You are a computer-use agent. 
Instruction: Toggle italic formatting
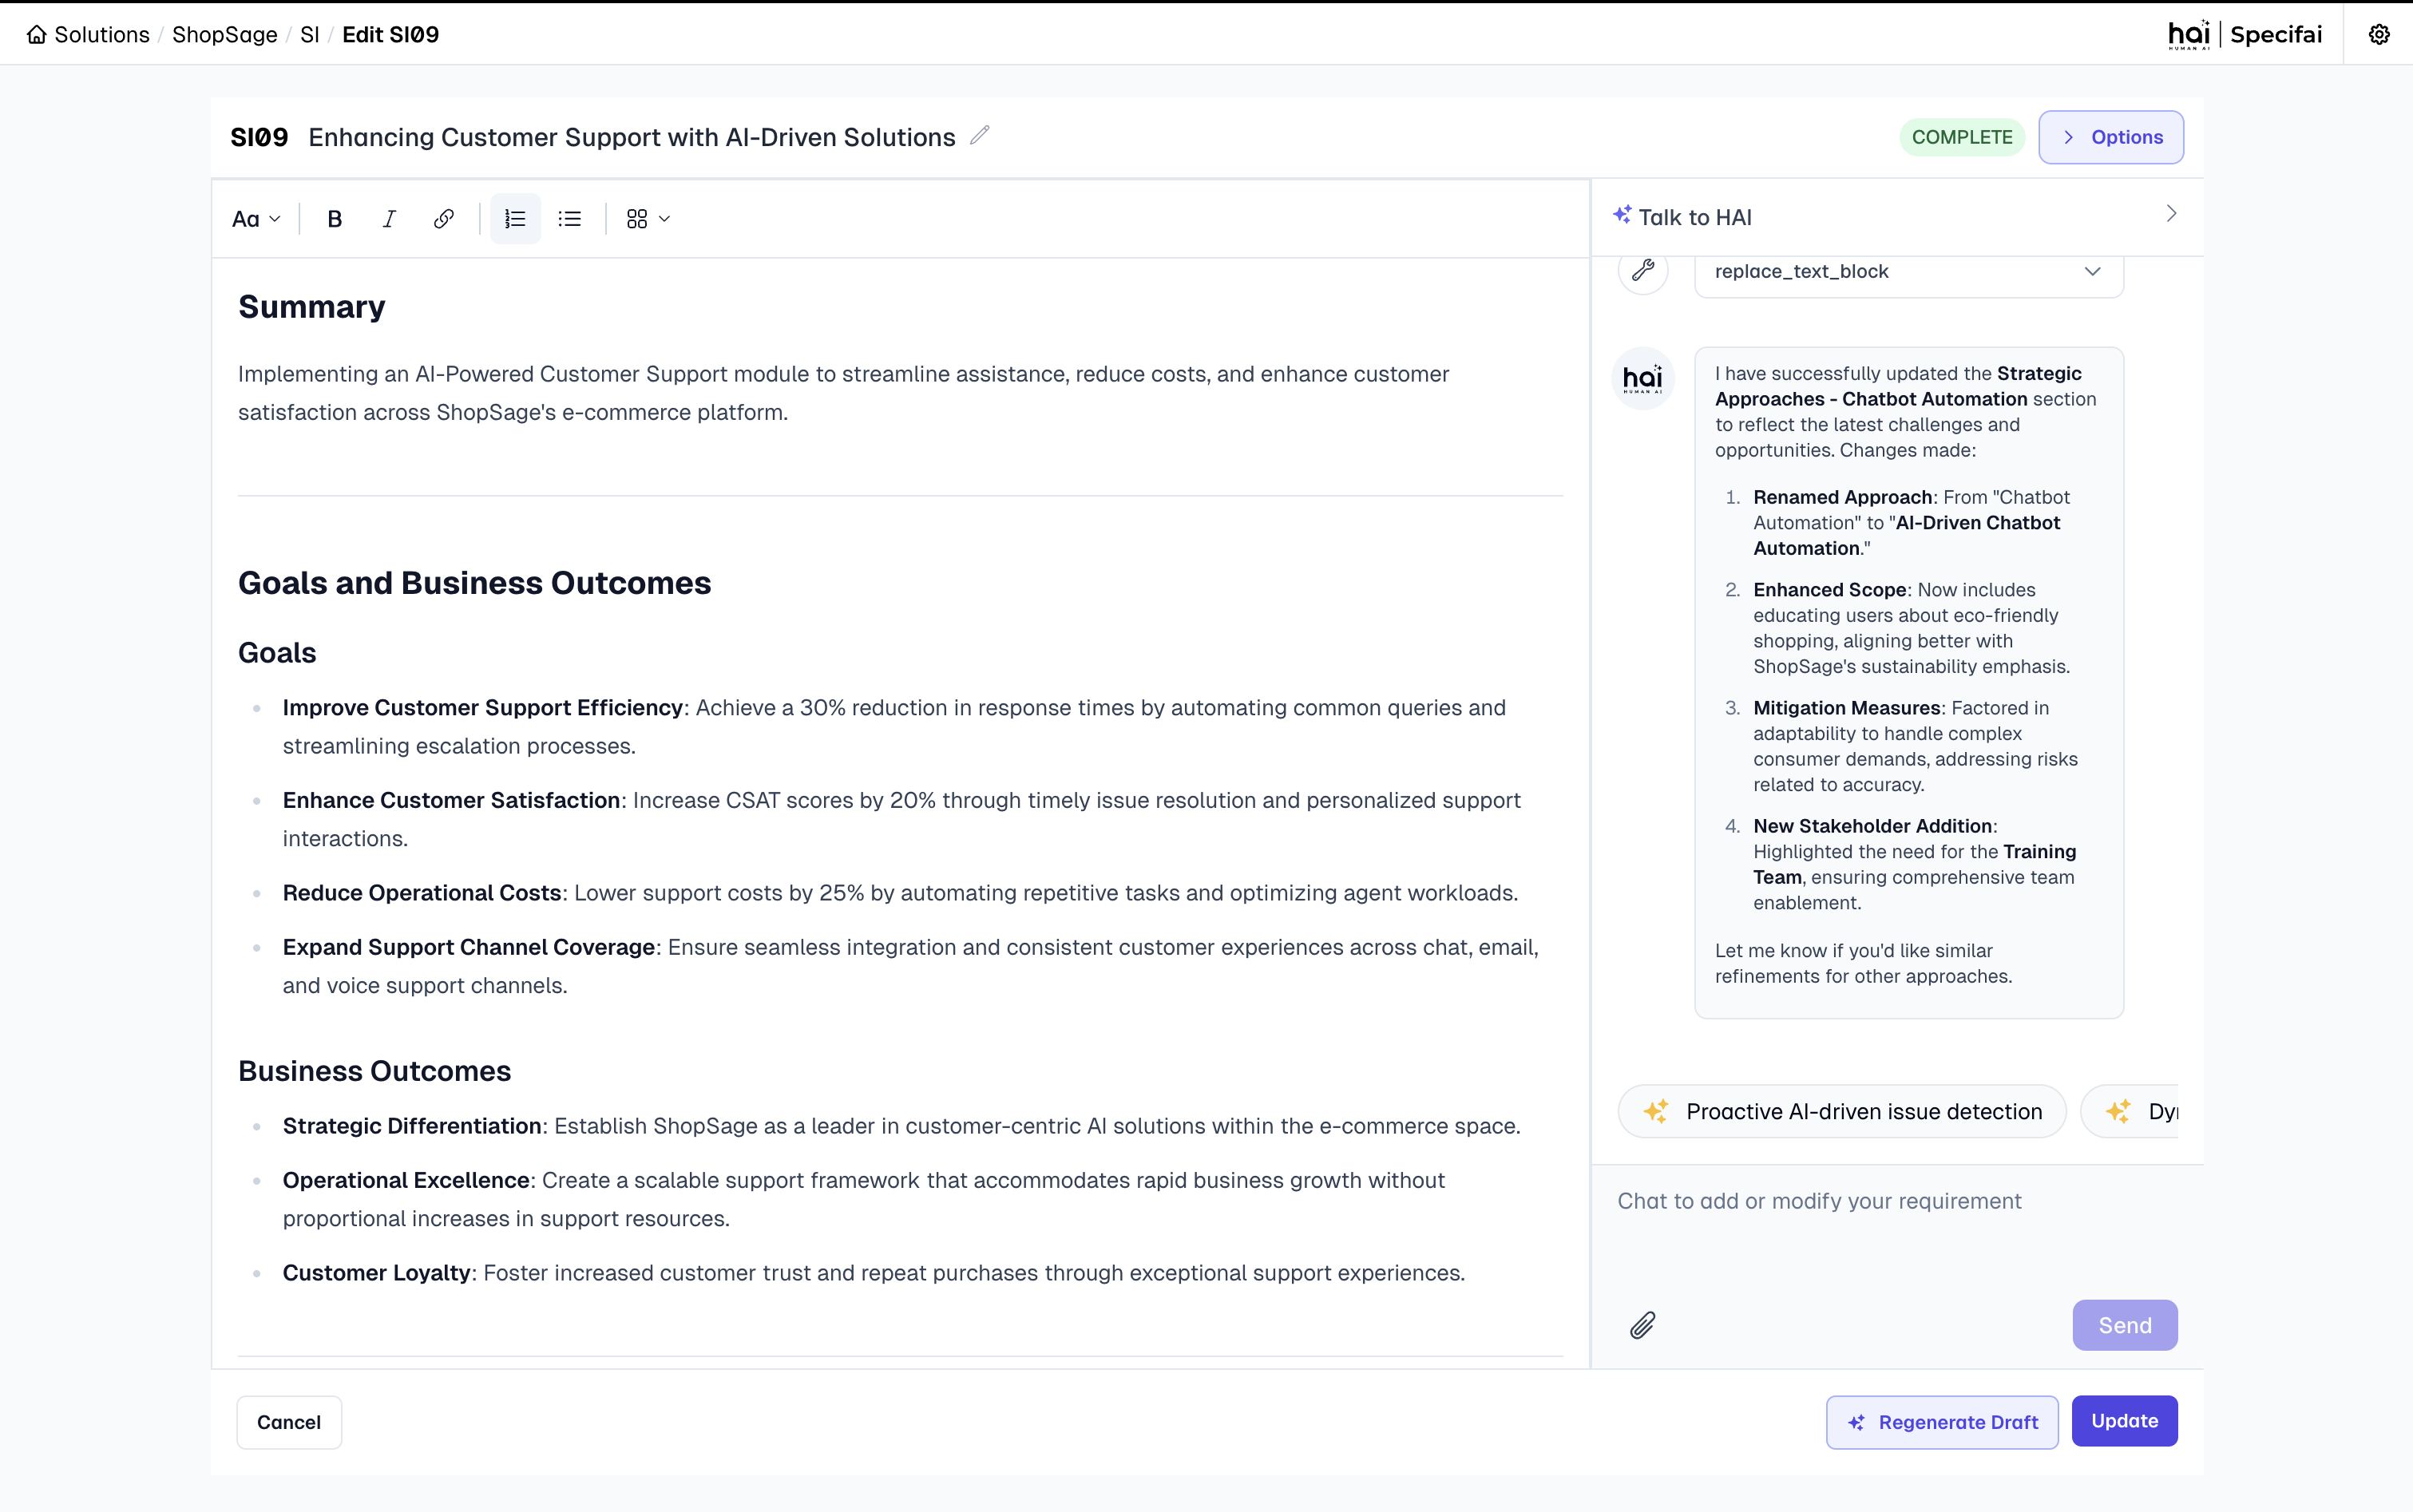tap(389, 219)
